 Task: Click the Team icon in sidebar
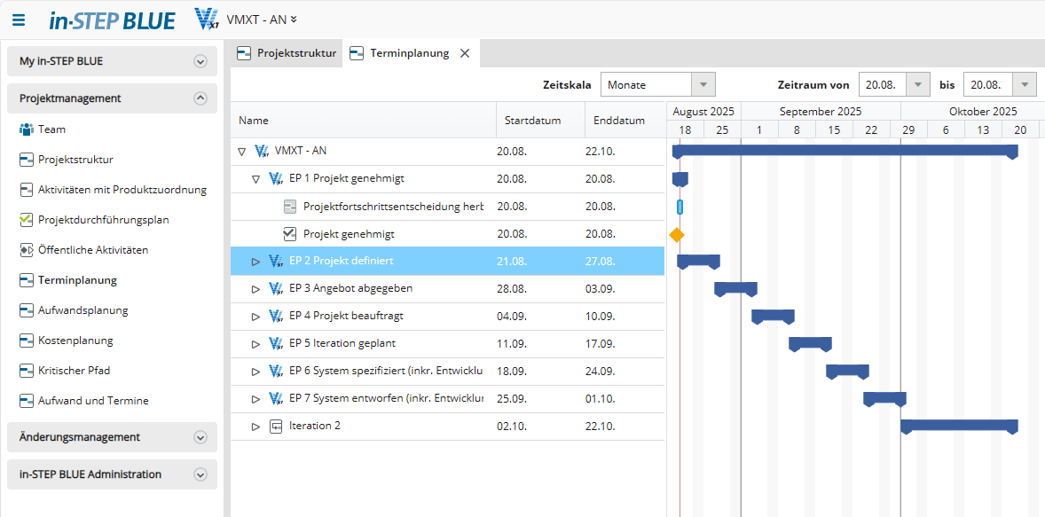click(26, 129)
